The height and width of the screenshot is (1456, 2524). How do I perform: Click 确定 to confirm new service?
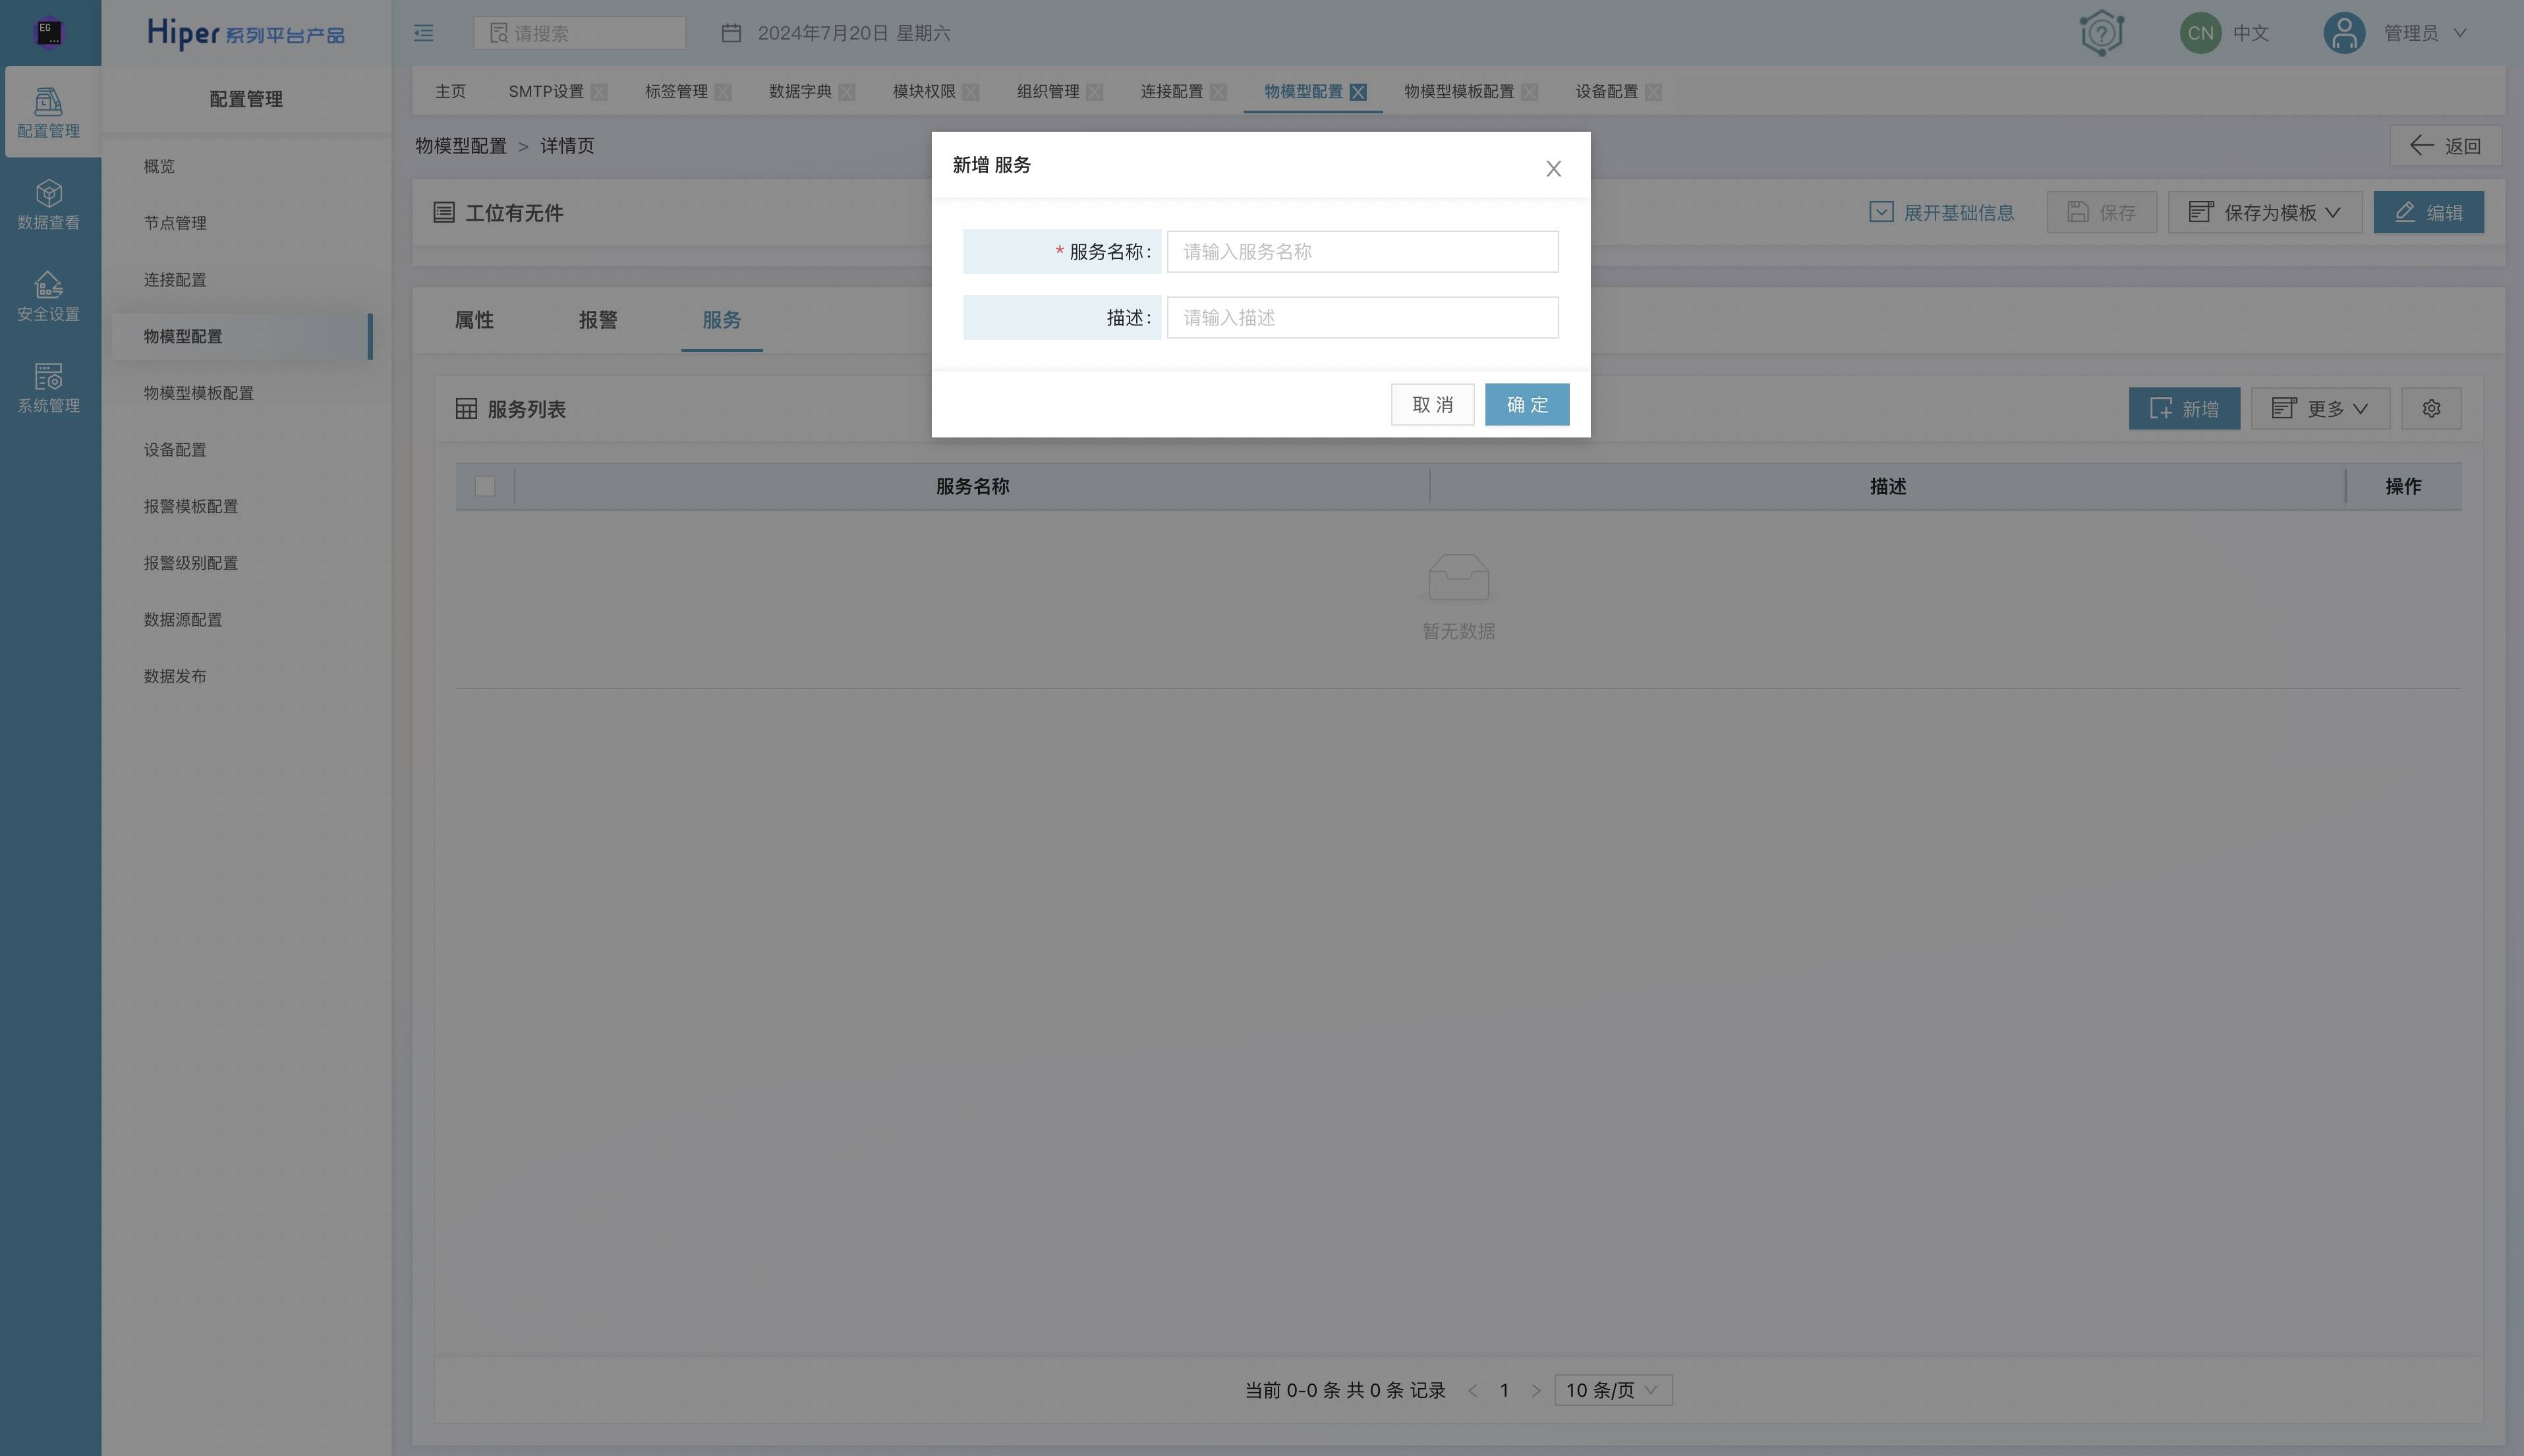(x=1527, y=405)
